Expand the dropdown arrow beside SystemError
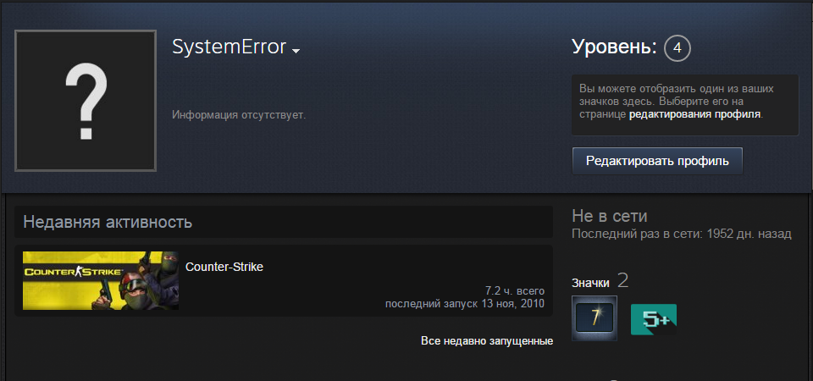813x381 pixels. 296,51
